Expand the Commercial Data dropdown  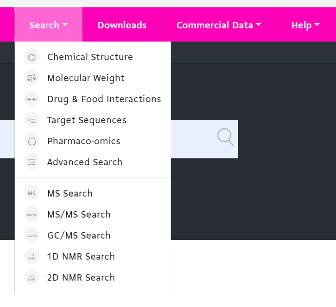pyautogui.click(x=218, y=25)
